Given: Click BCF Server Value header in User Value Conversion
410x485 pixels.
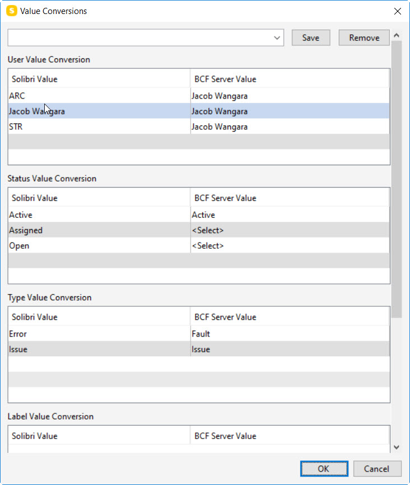Looking at the screenshot, I should click(290, 79).
